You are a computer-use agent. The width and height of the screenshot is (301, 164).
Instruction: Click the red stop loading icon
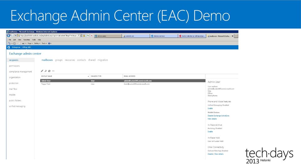(92, 36)
